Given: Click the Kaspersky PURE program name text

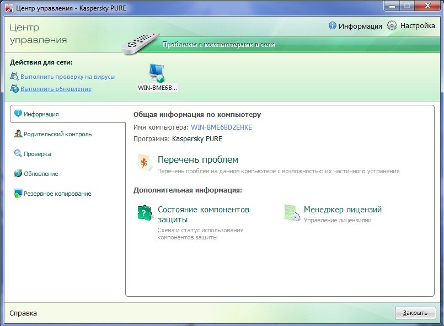Looking at the screenshot, I should coord(197,139).
